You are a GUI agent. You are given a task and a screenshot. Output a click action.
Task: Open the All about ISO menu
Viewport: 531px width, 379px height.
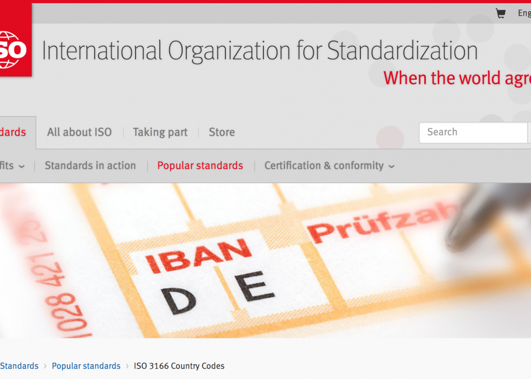pyautogui.click(x=79, y=132)
